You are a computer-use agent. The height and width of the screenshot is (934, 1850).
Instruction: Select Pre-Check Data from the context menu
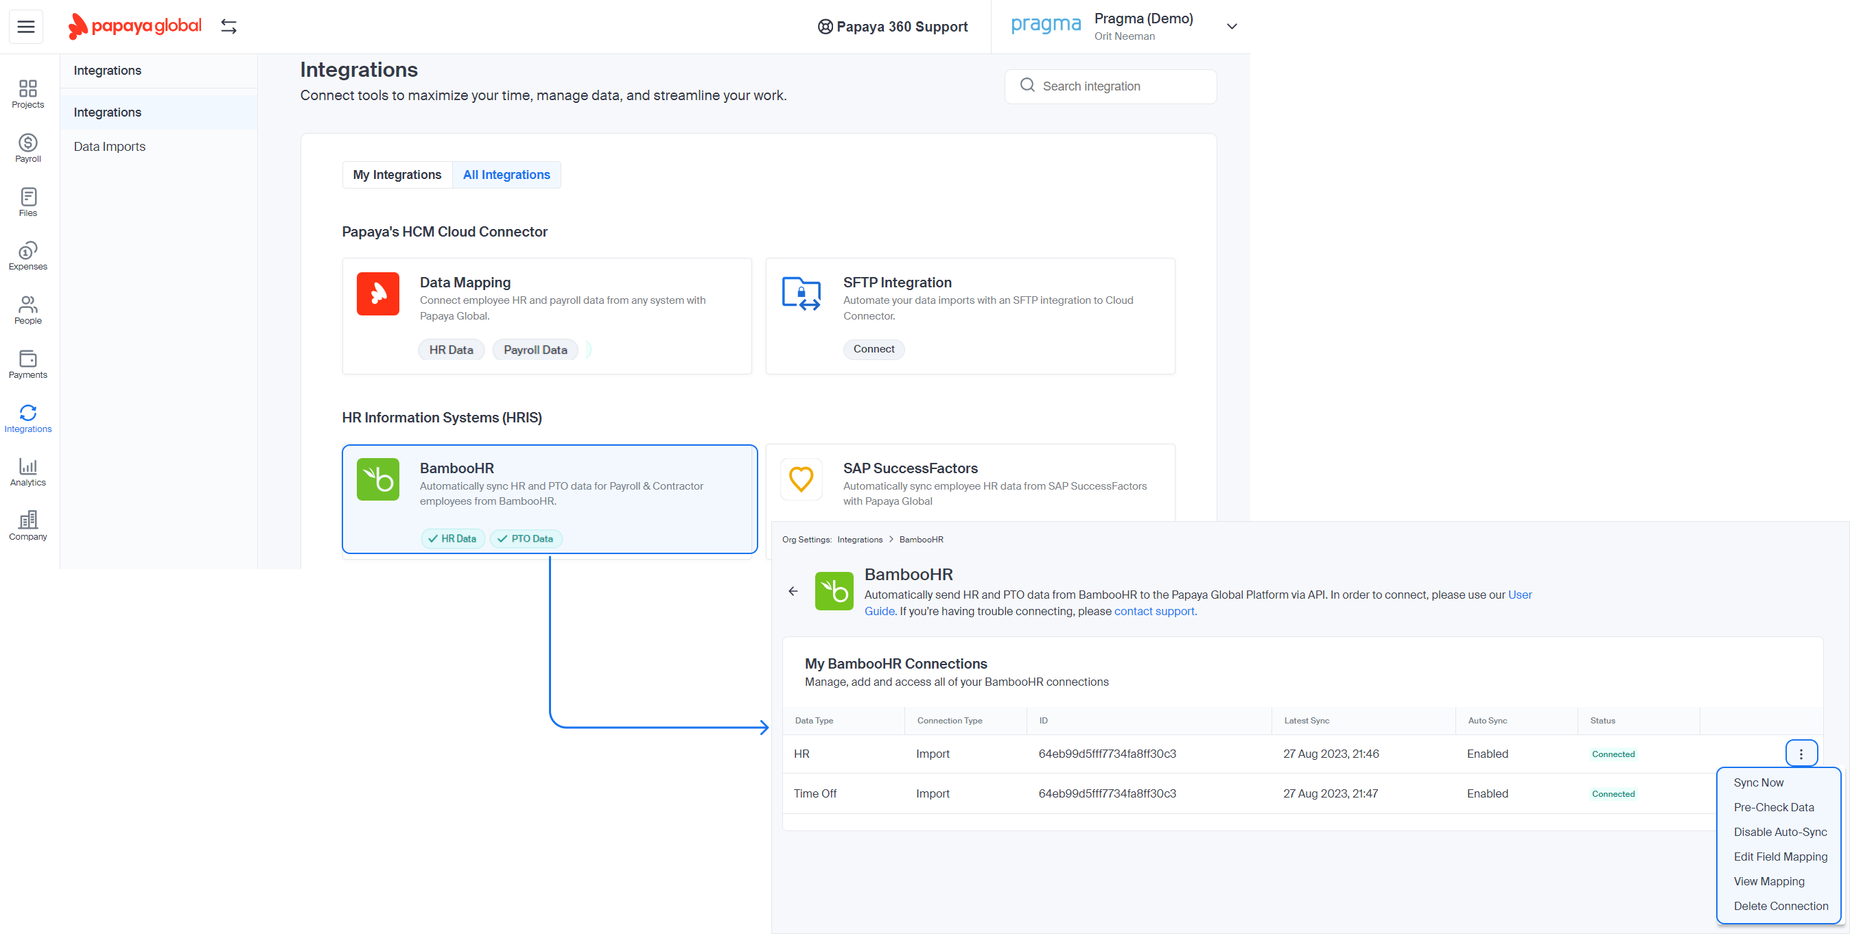1773,807
